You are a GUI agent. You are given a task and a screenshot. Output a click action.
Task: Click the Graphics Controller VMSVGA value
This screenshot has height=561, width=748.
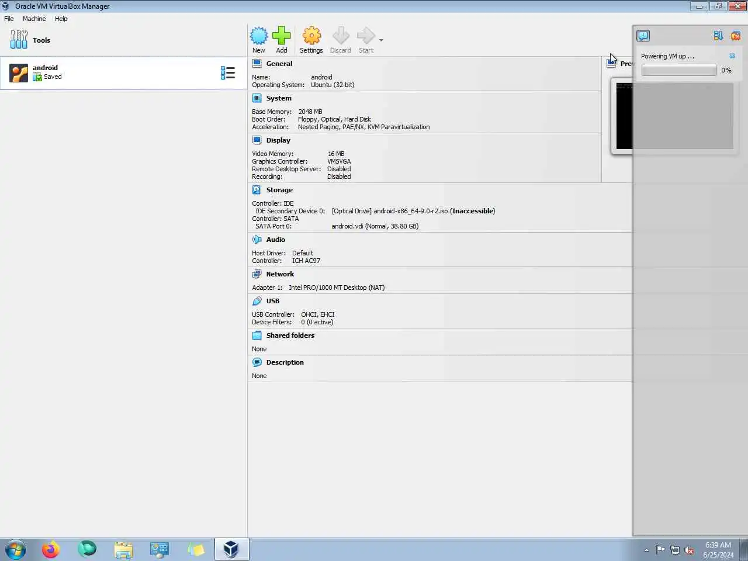coord(339,161)
